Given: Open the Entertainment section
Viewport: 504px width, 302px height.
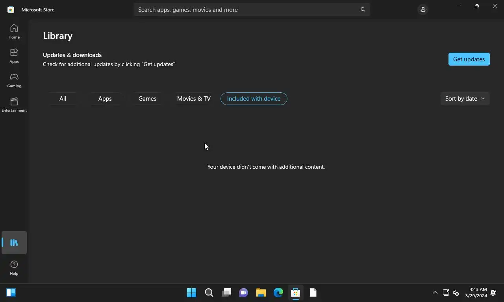Looking at the screenshot, I should point(14,105).
